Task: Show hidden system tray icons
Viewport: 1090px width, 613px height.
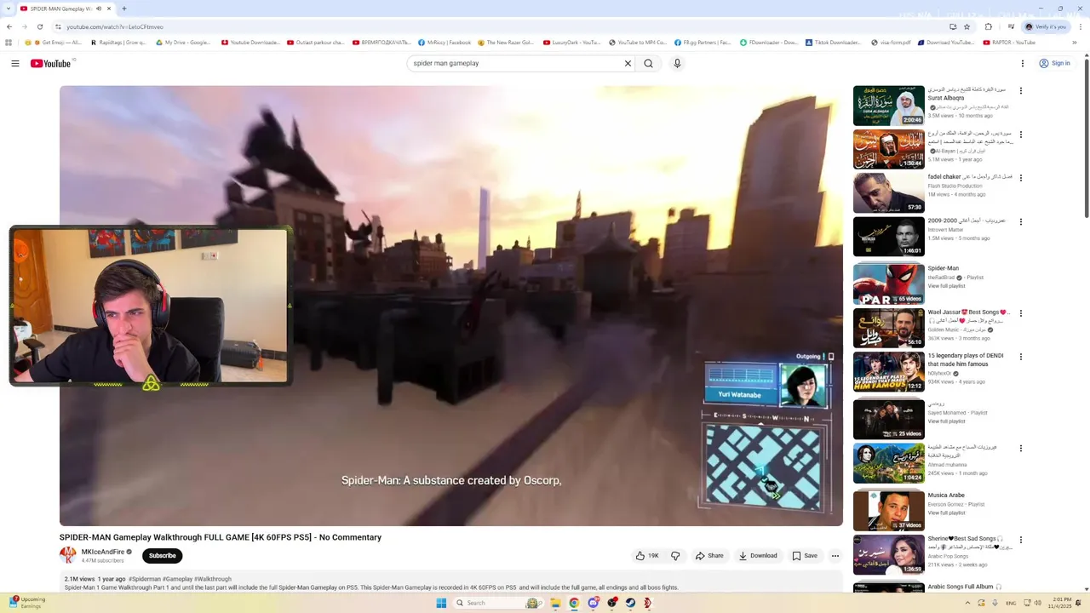Action: pos(967,603)
